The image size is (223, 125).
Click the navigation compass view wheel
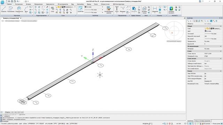tap(174, 31)
